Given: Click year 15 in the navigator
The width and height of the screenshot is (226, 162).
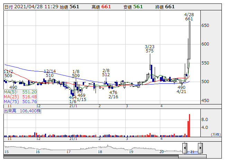Looking at the screenshot, I should pos(7,152).
